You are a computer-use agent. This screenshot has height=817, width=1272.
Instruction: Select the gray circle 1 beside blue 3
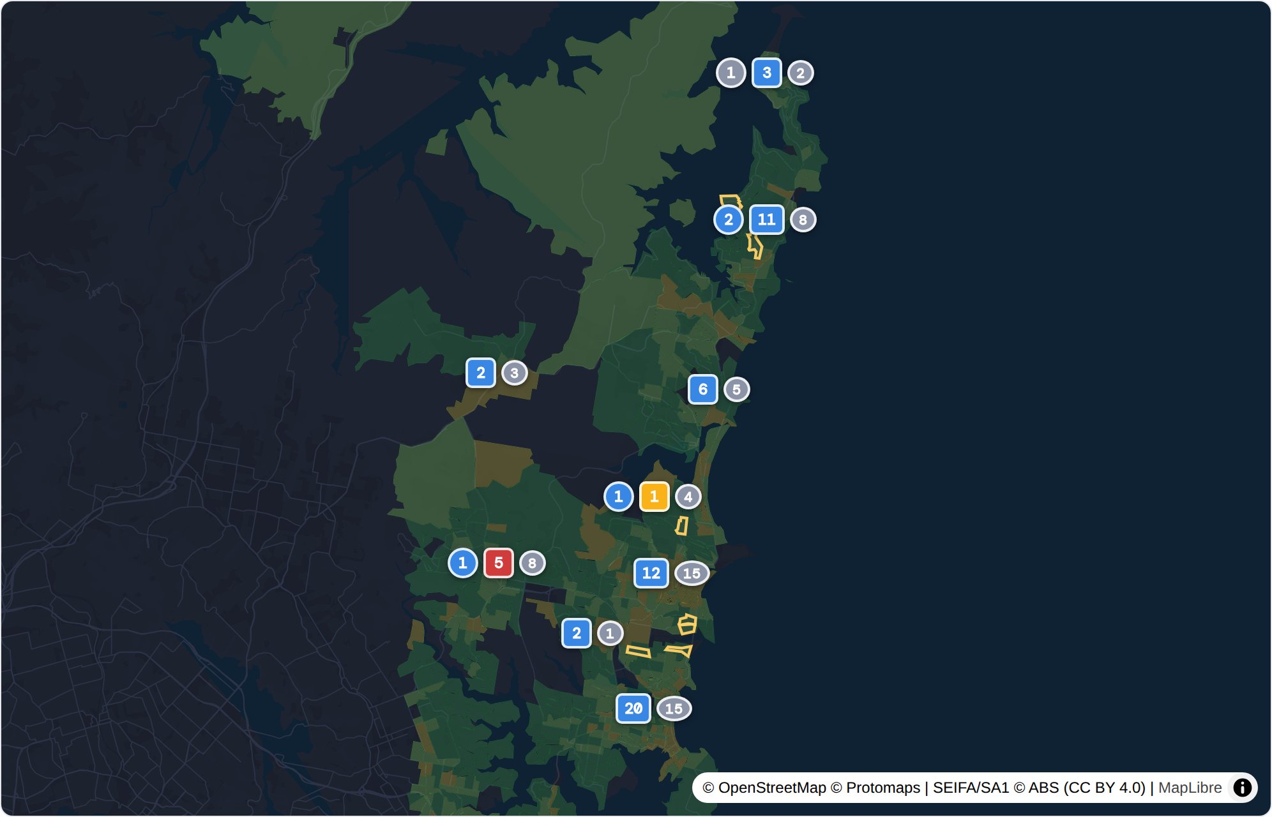731,73
